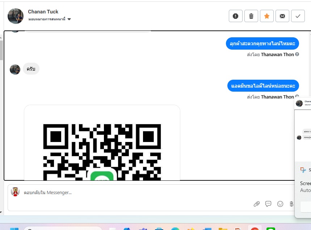Viewport: 311px width, 230px height.
Task: Open screenshot thumbnail in the notification popup
Action: (303, 129)
